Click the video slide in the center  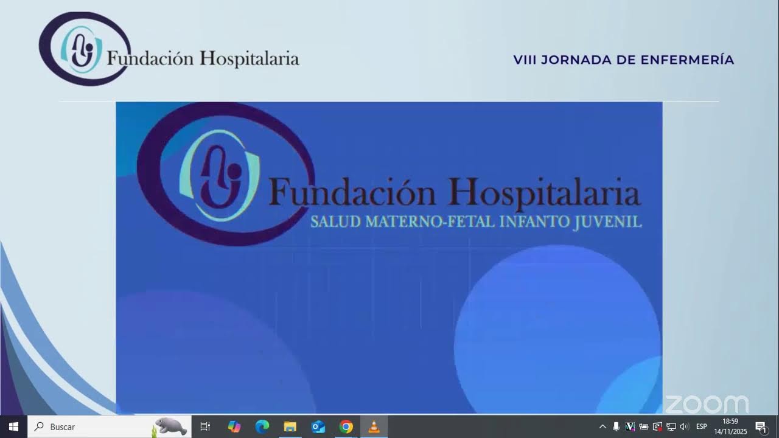tap(389, 258)
